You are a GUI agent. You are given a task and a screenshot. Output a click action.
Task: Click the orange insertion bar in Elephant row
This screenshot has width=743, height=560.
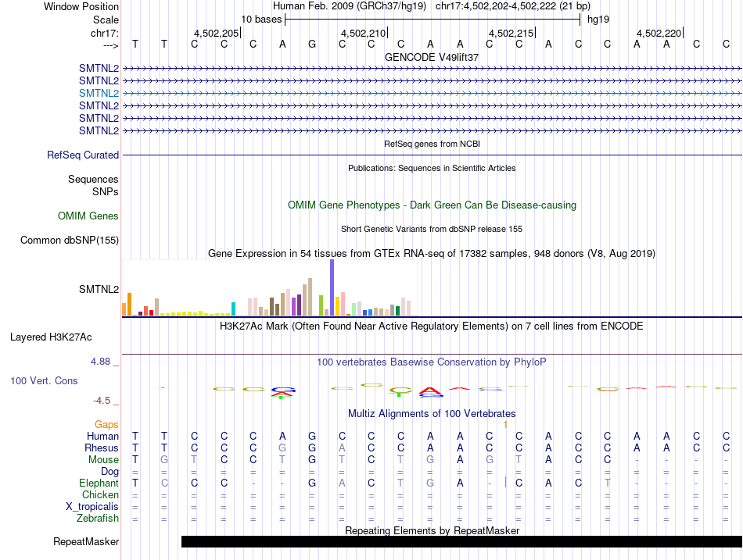coord(505,483)
